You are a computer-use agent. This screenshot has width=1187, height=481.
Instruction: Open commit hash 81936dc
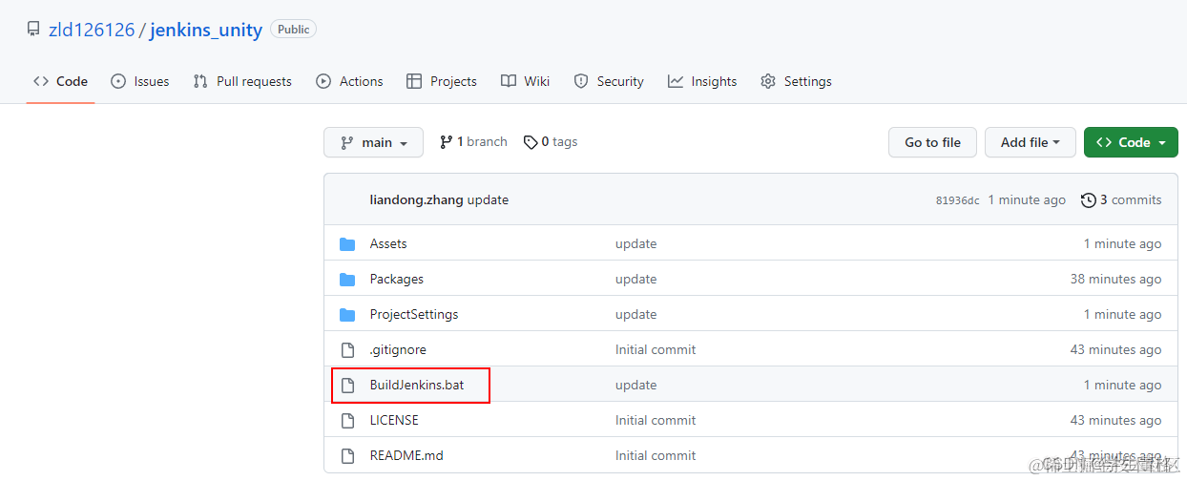pyautogui.click(x=957, y=200)
